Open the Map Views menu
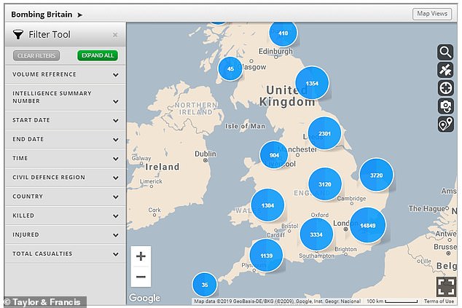The width and height of the screenshot is (462, 308). pyautogui.click(x=432, y=14)
